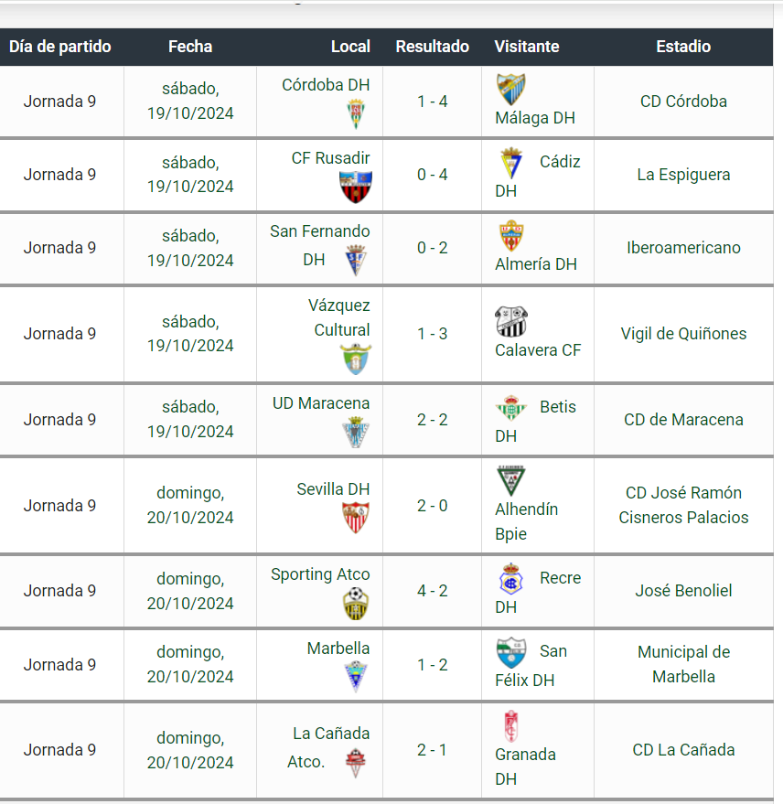Click the CF Rusadir club crest
The height and width of the screenshot is (804, 783).
click(x=355, y=188)
